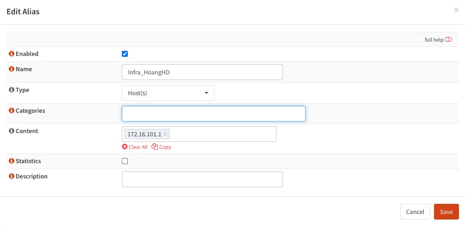Viewport: 465px width, 226px height.
Task: Toggle the full help switch
Action: point(448,39)
